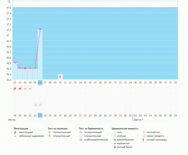Click the medication pill icon on day 06
The height and width of the screenshot is (155, 188).
[x=40, y=104]
